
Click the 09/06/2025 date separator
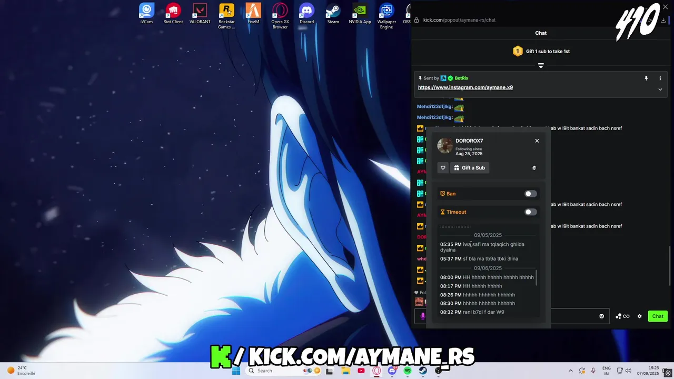488,268
